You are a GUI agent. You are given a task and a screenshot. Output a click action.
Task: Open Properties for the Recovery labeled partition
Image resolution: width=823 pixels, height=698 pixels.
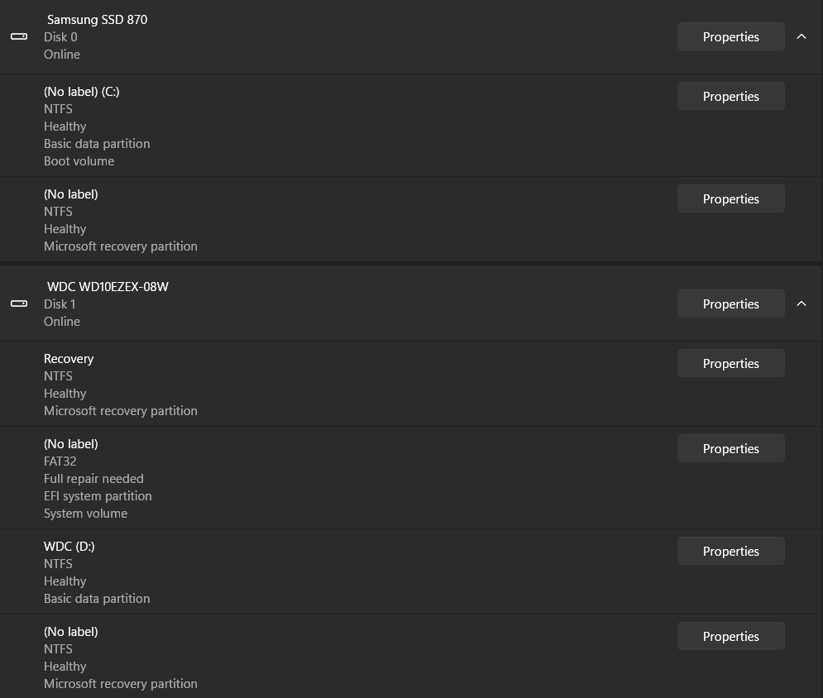[x=730, y=363]
